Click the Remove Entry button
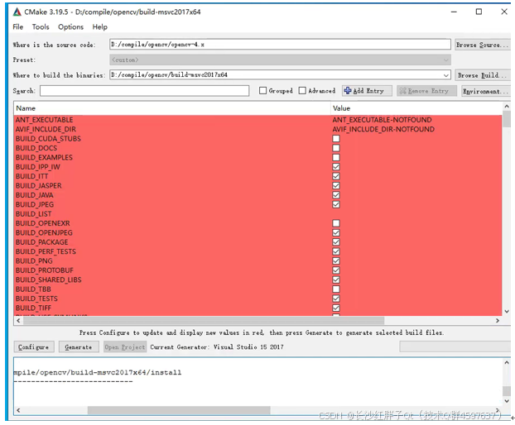Viewport: 515px width, 425px height. click(426, 91)
